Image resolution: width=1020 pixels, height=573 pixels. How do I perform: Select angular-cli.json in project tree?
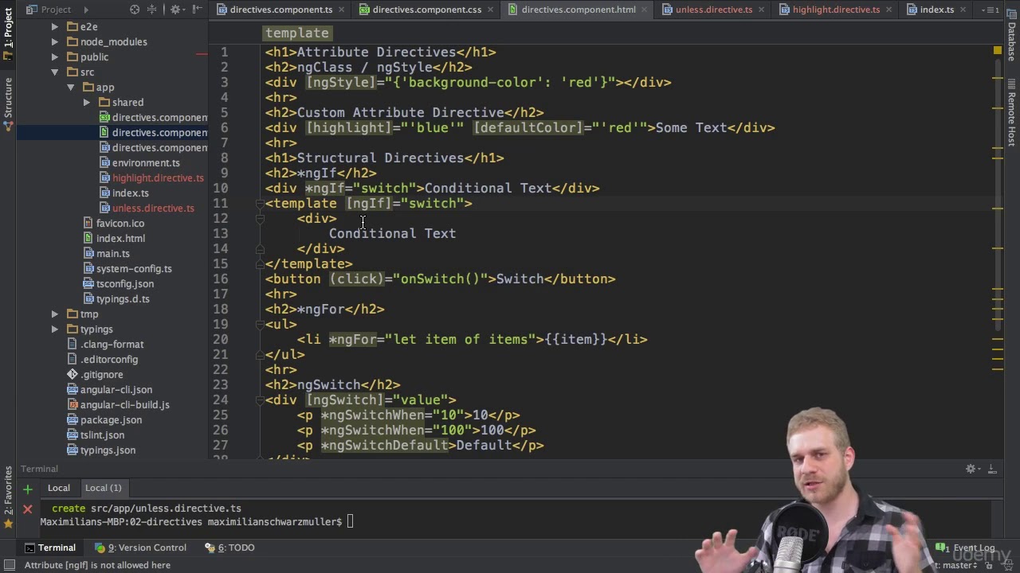click(108, 389)
